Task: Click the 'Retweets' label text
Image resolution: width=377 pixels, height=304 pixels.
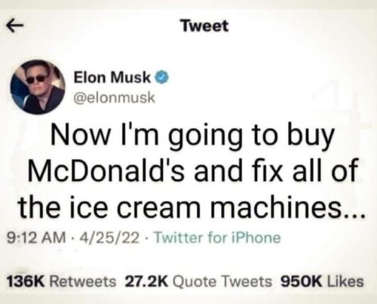Action: click(83, 281)
